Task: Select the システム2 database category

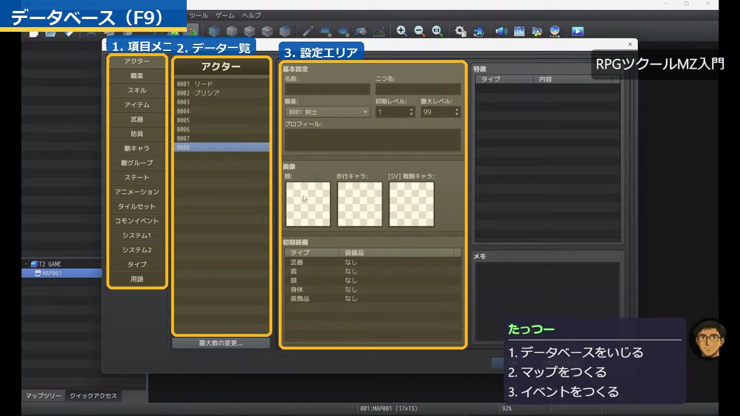Action: [x=137, y=250]
